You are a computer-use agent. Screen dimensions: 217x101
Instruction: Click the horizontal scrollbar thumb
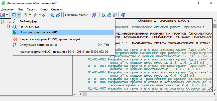tap(84, 94)
